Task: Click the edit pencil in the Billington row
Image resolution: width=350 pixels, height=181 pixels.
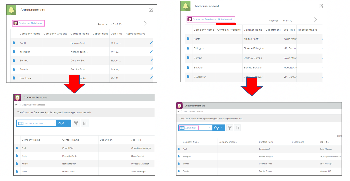Action: 151,51
